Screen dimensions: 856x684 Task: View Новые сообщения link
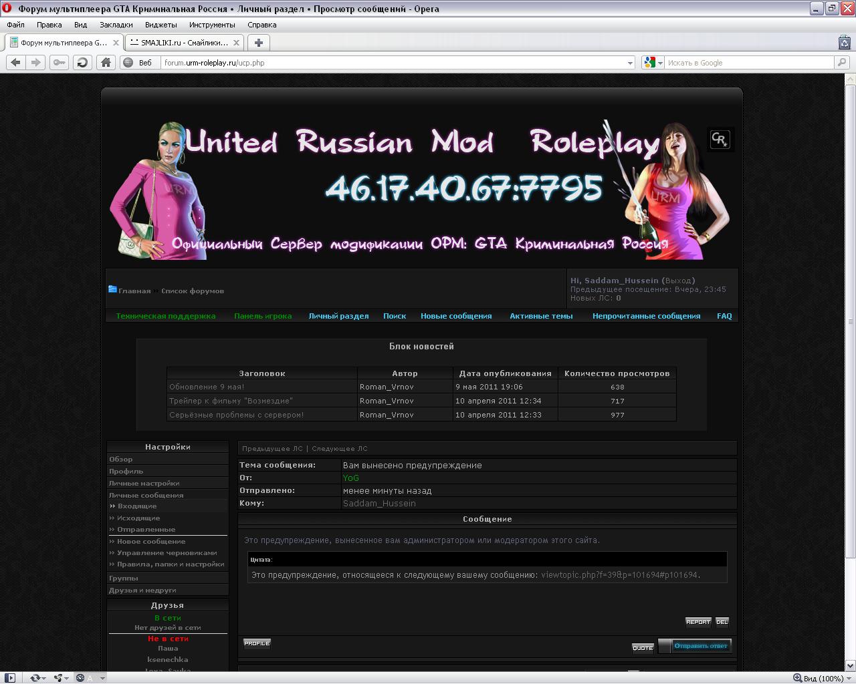click(x=456, y=316)
